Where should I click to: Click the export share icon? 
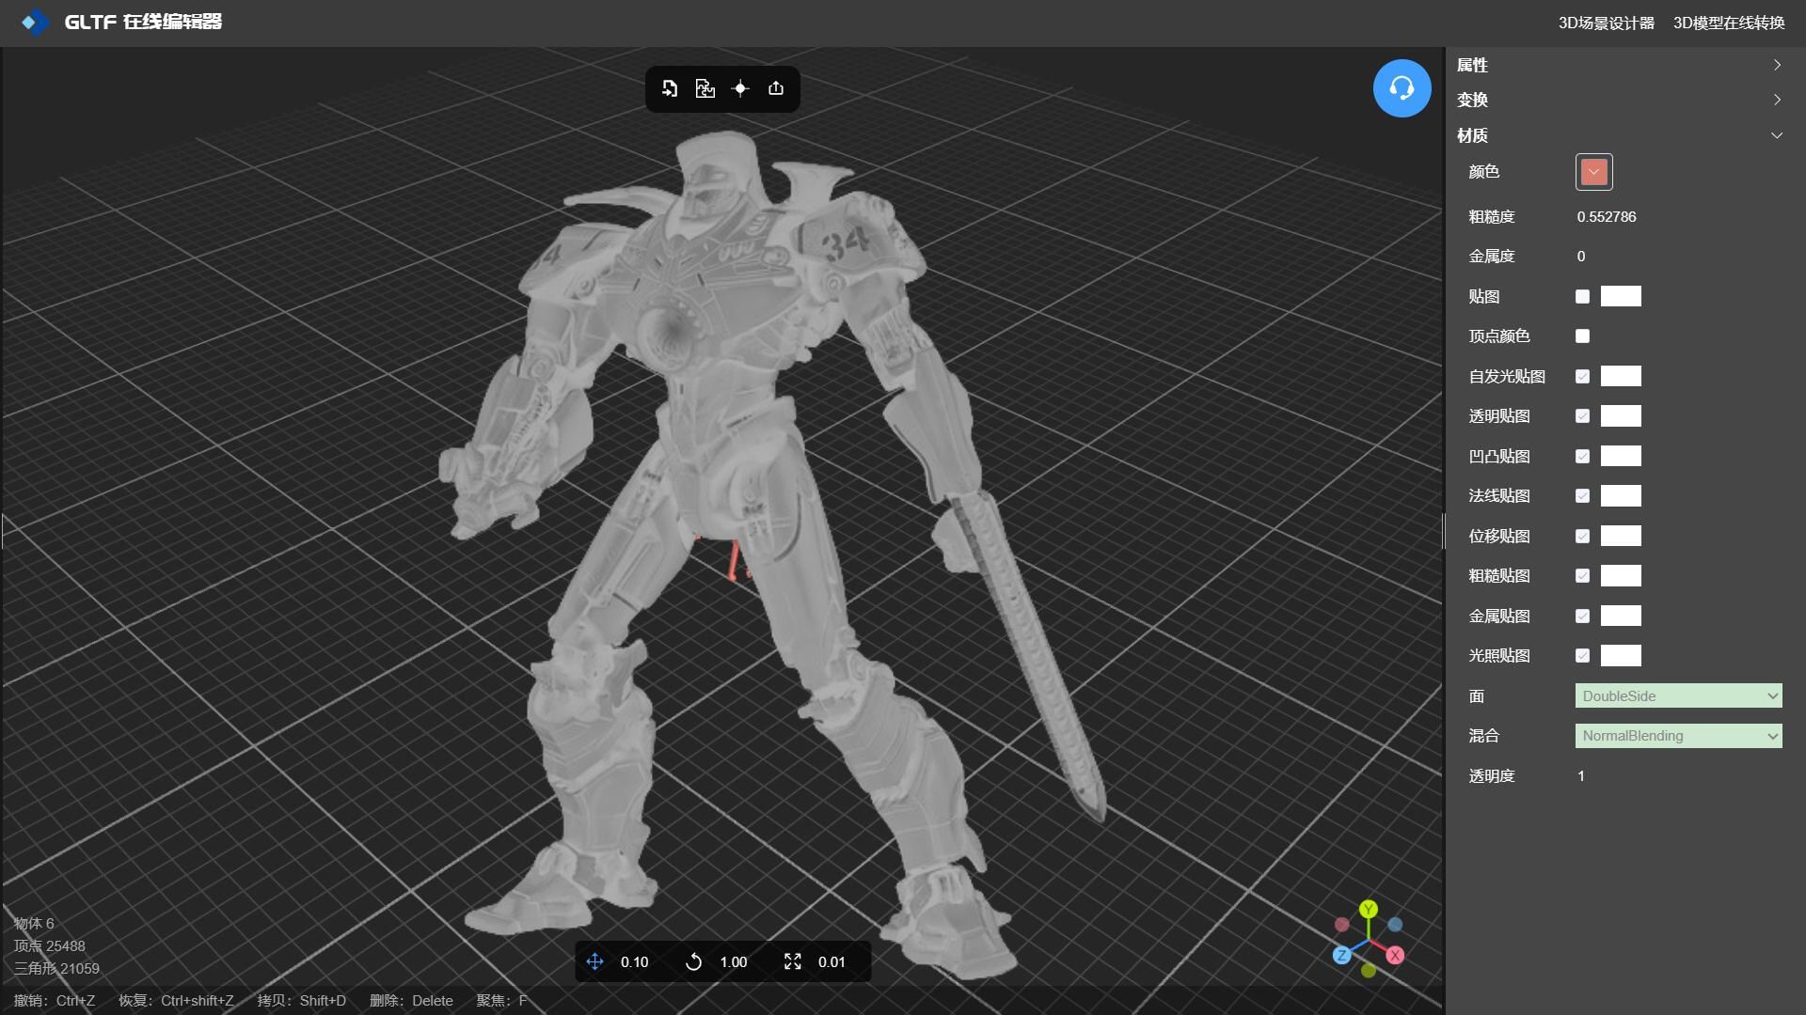point(776,88)
